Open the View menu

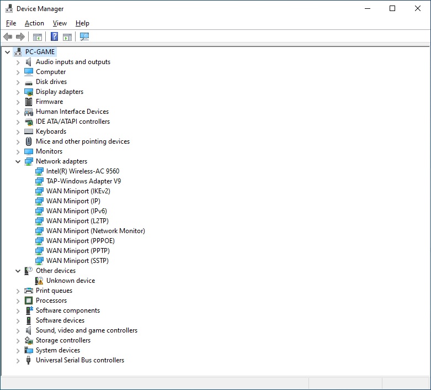pos(60,23)
